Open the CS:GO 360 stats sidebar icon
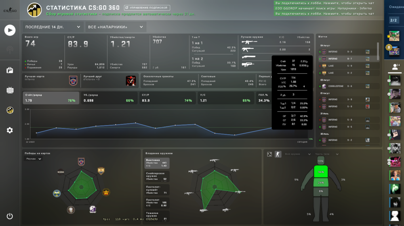 click(x=10, y=110)
